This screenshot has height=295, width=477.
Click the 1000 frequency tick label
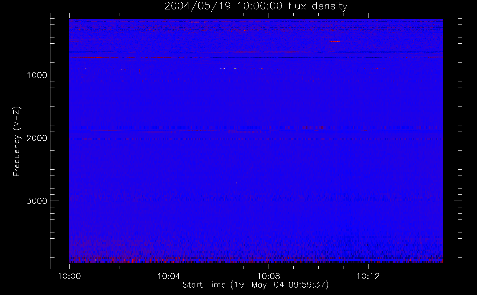point(37,75)
